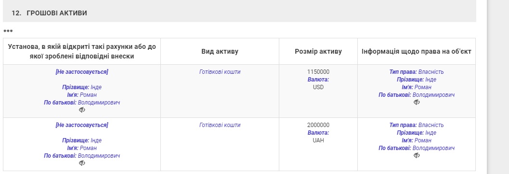Click 'Готівкові кошти' in the USD row
This screenshot has width=509, height=174.
(220, 72)
